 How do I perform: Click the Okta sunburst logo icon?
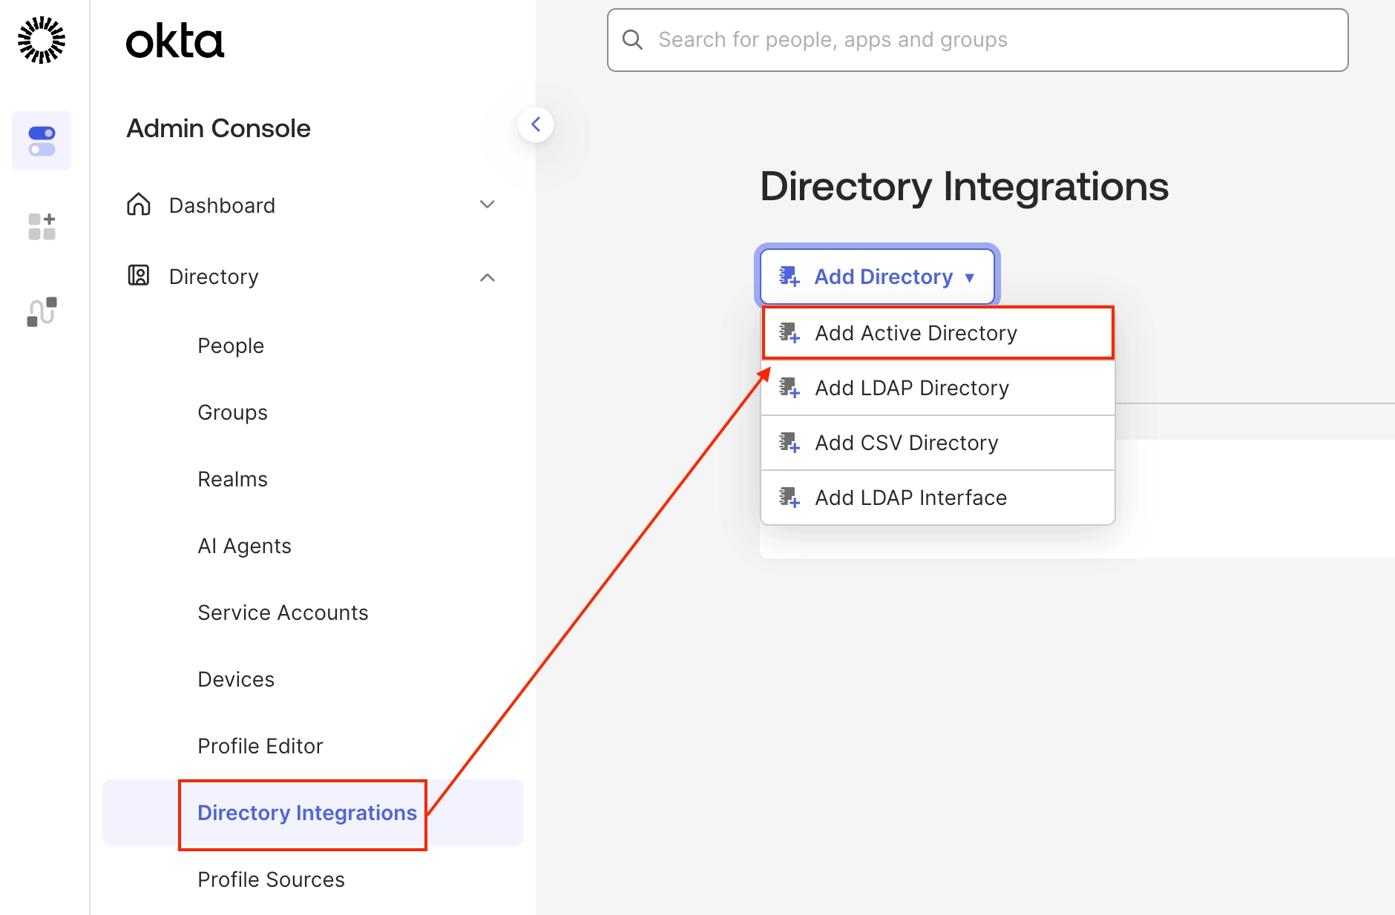42,40
